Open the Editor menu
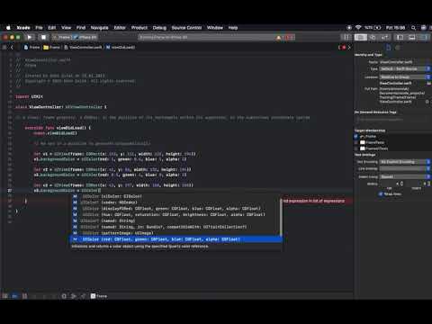432x324 pixels. pos(120,28)
